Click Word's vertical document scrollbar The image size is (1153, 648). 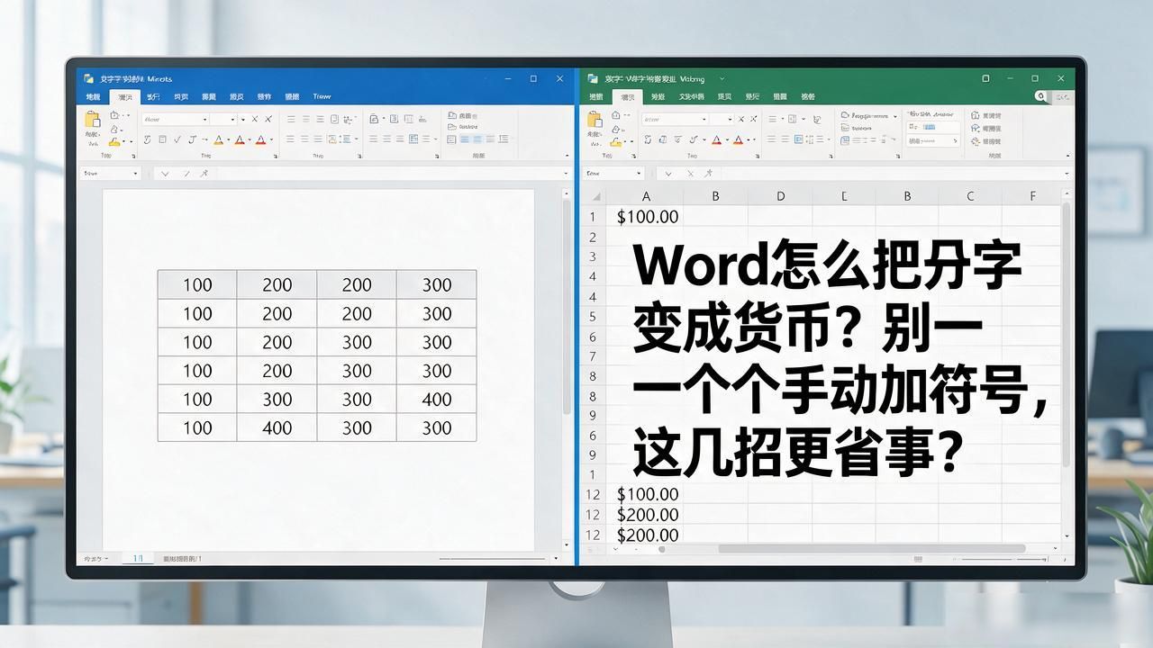point(567,306)
